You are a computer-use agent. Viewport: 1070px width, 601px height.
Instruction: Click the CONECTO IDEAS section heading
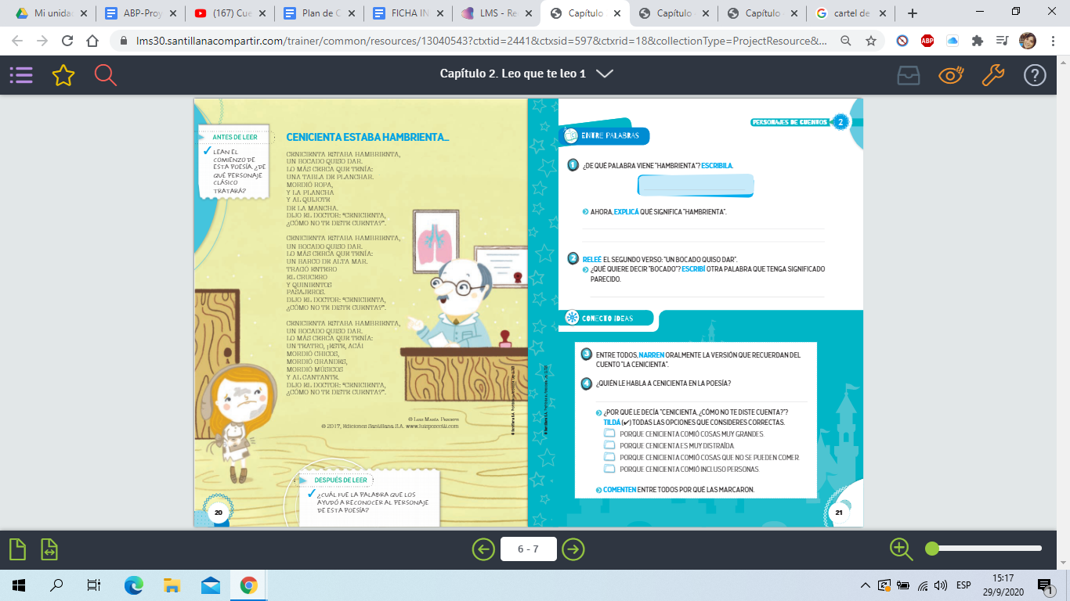tap(607, 318)
